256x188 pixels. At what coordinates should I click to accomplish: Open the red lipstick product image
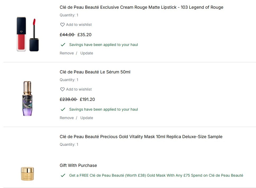tap(28, 34)
